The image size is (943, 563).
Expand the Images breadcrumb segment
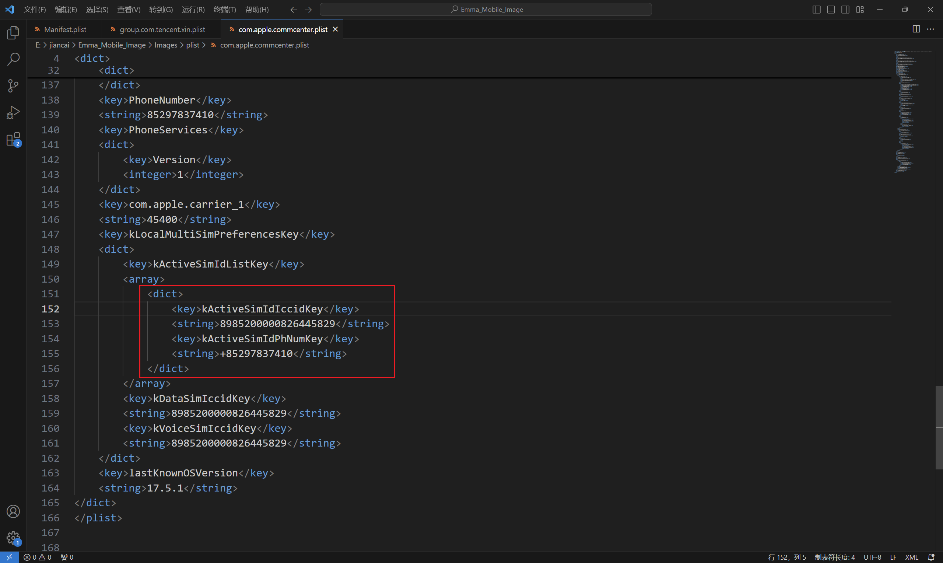pyautogui.click(x=166, y=45)
